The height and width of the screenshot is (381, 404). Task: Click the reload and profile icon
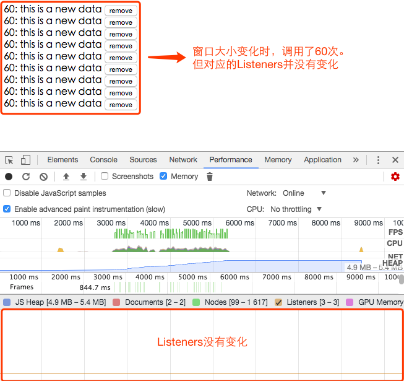pyautogui.click(x=26, y=177)
